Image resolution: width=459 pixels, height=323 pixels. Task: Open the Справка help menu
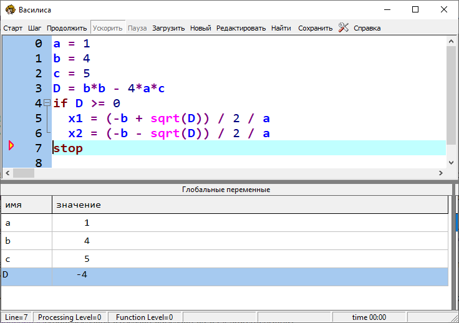(x=367, y=28)
